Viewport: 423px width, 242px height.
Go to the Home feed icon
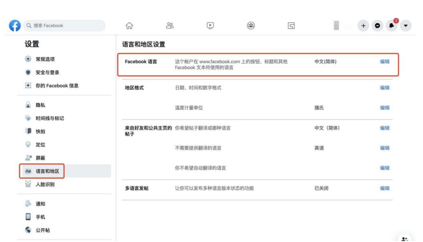coord(129,26)
